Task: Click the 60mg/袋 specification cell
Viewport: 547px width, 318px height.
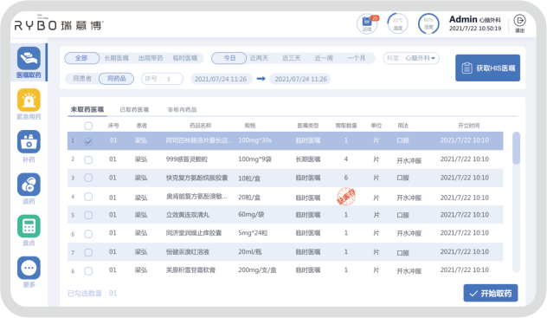Action: click(251, 214)
